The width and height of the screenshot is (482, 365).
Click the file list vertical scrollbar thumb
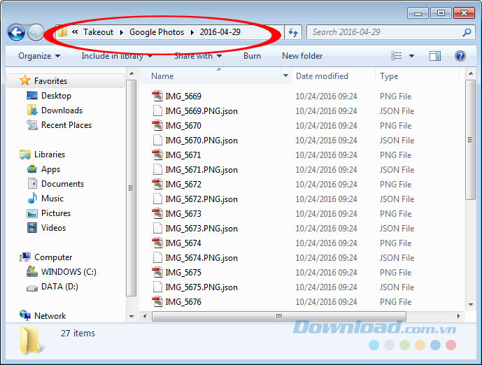click(x=470, y=140)
